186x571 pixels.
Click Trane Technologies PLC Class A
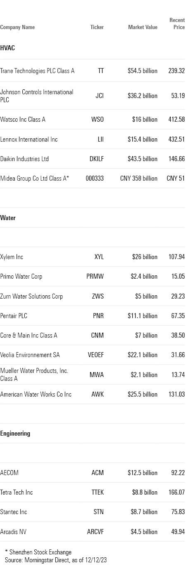[38, 71]
